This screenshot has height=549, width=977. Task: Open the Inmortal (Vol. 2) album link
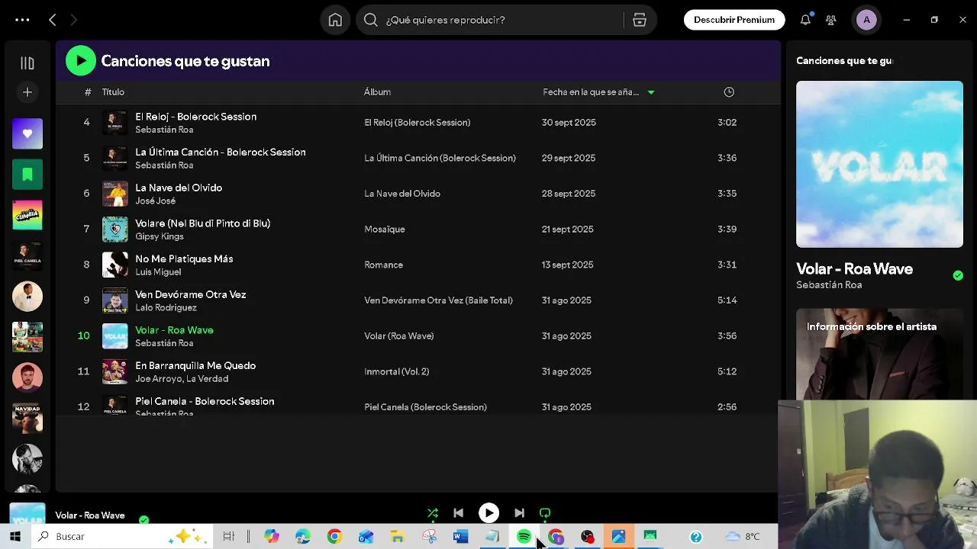pyautogui.click(x=396, y=371)
